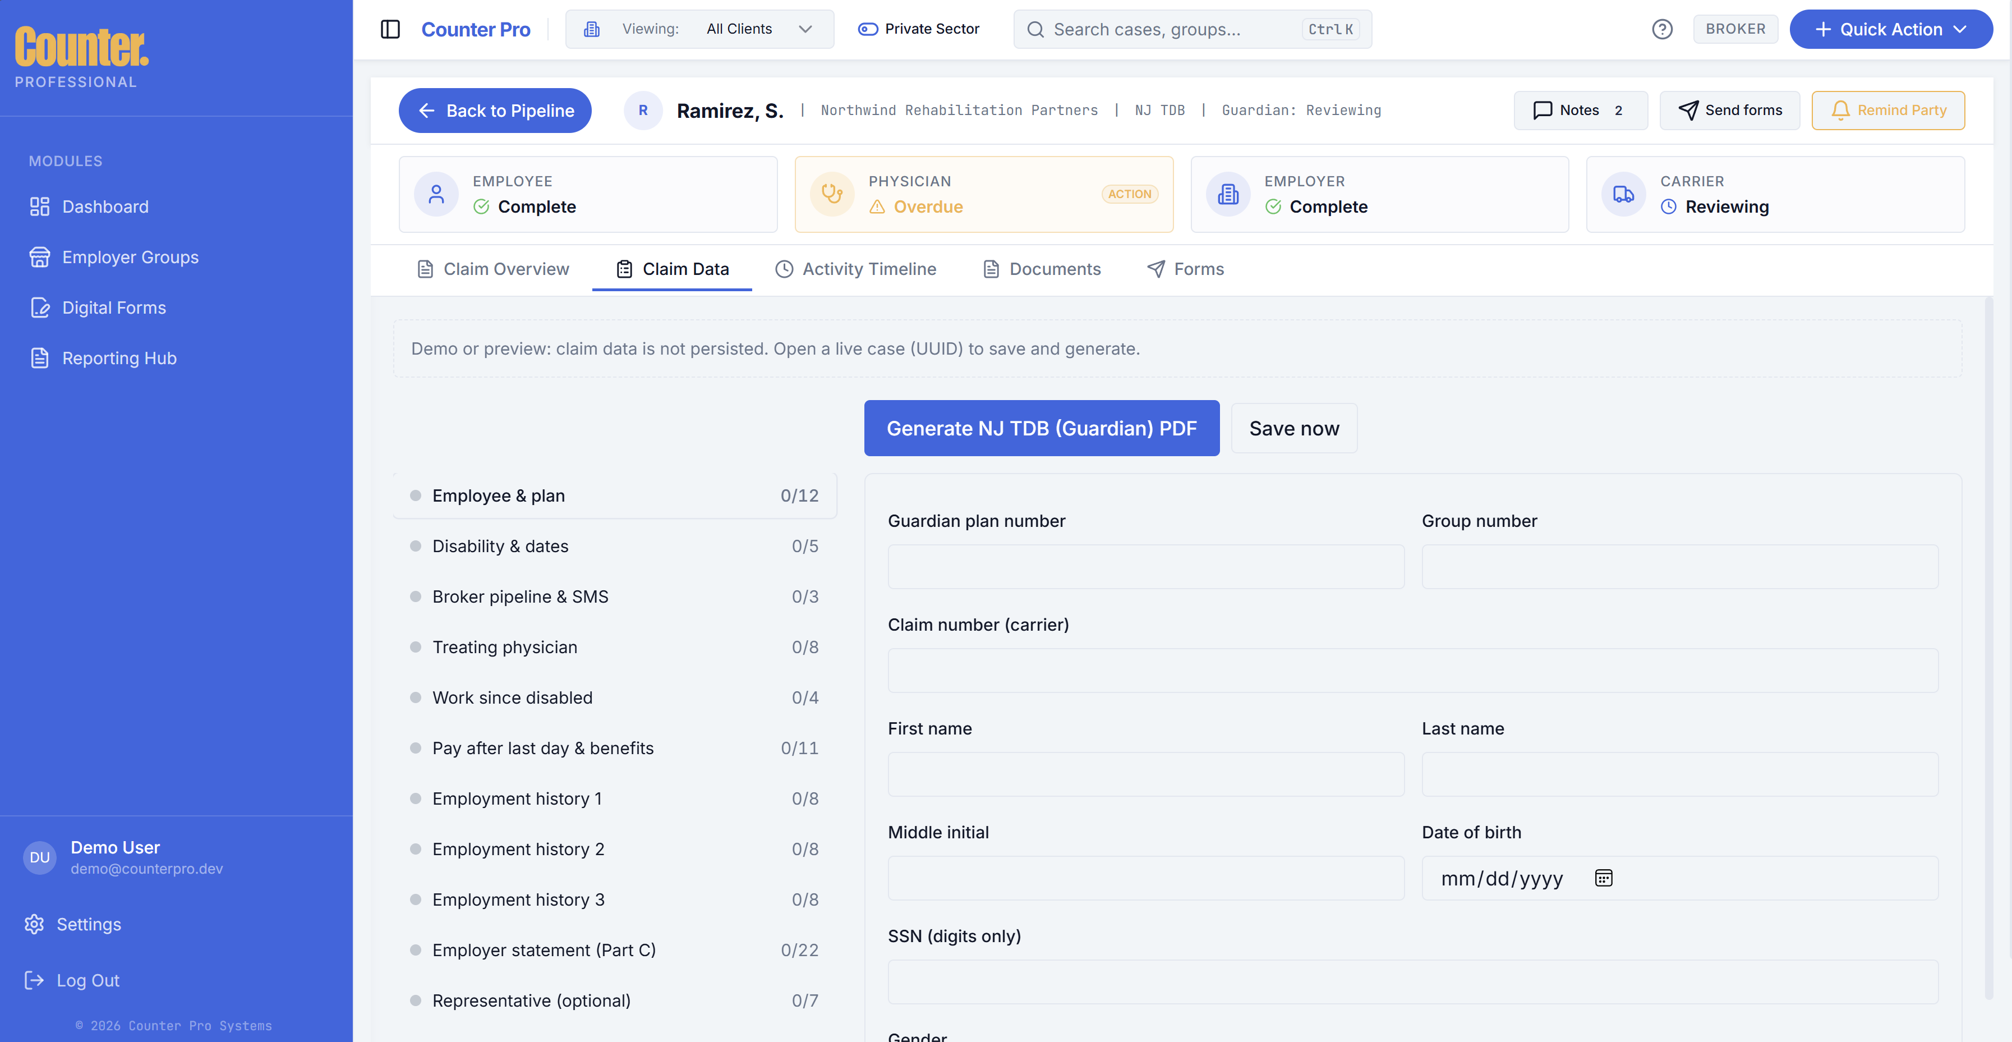Click the Guardian plan number field
Screen dimensions: 2012x1042
click(1145, 566)
